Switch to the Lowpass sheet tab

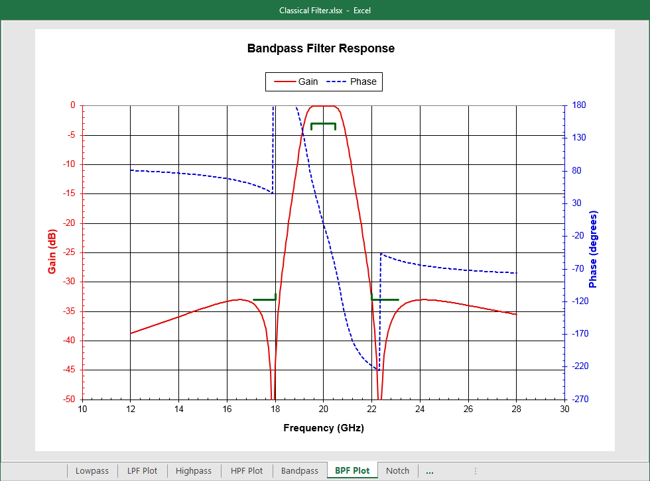tap(92, 471)
